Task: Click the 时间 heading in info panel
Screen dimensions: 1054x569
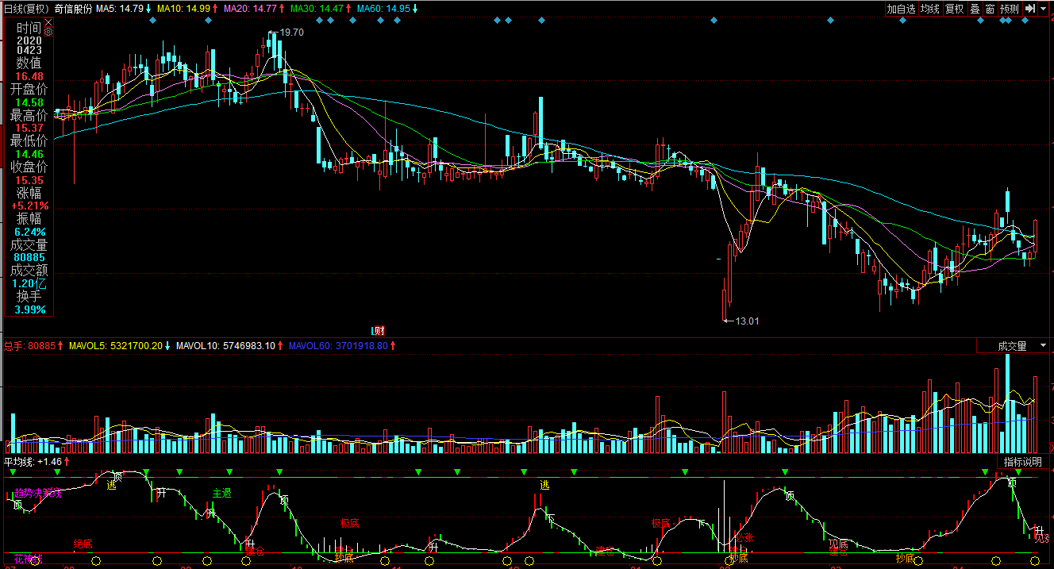Action: click(29, 27)
